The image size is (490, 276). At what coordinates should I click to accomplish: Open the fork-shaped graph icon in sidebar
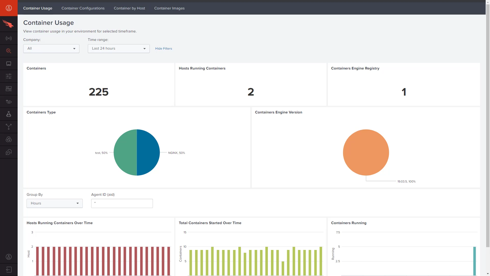[9, 127]
